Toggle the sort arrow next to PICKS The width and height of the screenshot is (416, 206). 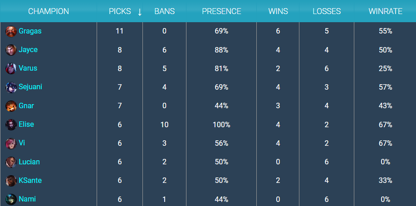point(140,12)
